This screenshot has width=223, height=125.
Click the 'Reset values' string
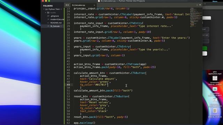[x=99, y=102]
